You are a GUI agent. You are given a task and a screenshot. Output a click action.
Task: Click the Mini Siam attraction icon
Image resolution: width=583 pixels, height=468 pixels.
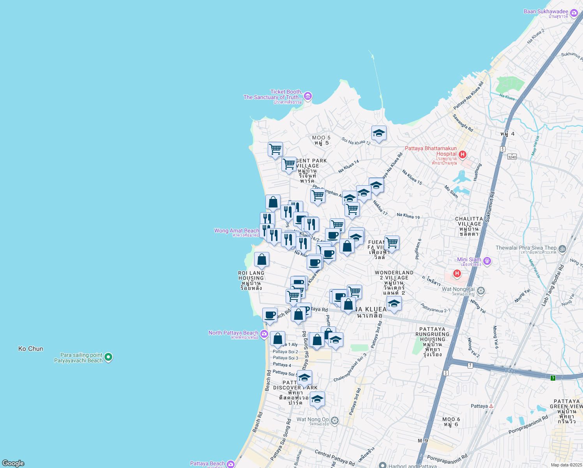(487, 261)
